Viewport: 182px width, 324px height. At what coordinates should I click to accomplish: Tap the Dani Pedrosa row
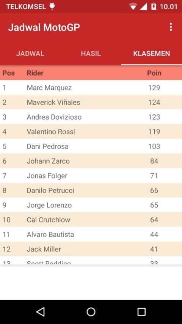(91, 146)
